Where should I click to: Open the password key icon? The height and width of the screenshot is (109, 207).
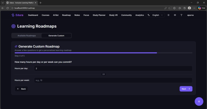point(165,8)
